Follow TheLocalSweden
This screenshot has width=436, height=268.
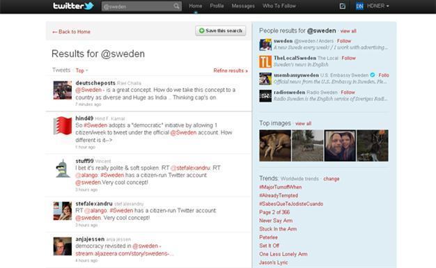[x=349, y=58]
